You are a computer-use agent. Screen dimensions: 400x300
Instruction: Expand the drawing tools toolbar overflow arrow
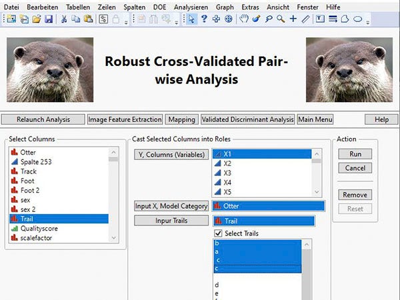coord(369,21)
